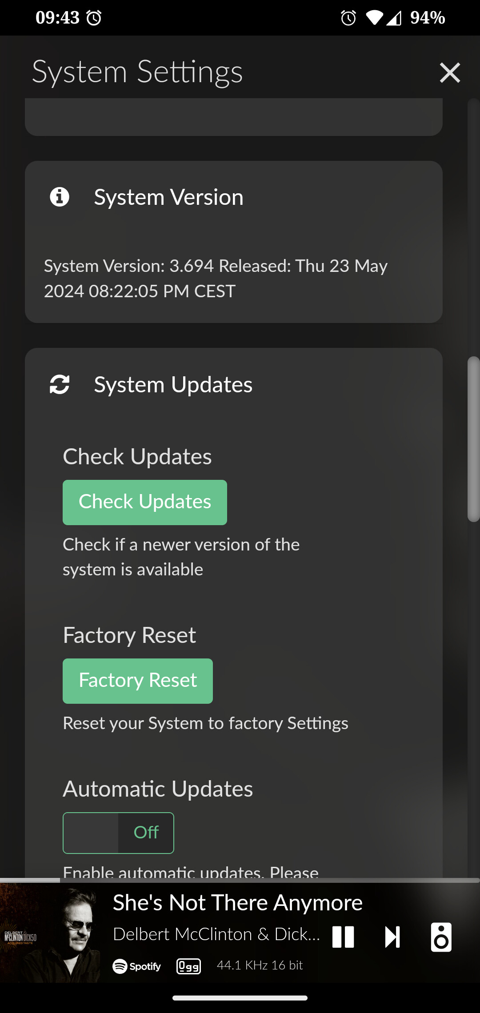Click the settings page scrollbar handle

pos(474,439)
